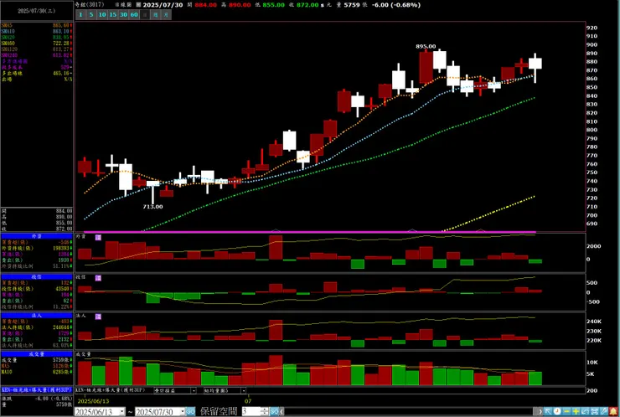Click the red alert bell icon

(614, 411)
